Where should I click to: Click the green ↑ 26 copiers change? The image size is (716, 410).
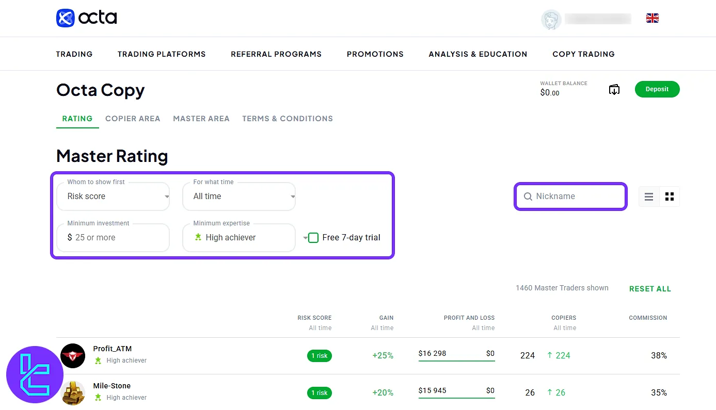tap(556, 393)
